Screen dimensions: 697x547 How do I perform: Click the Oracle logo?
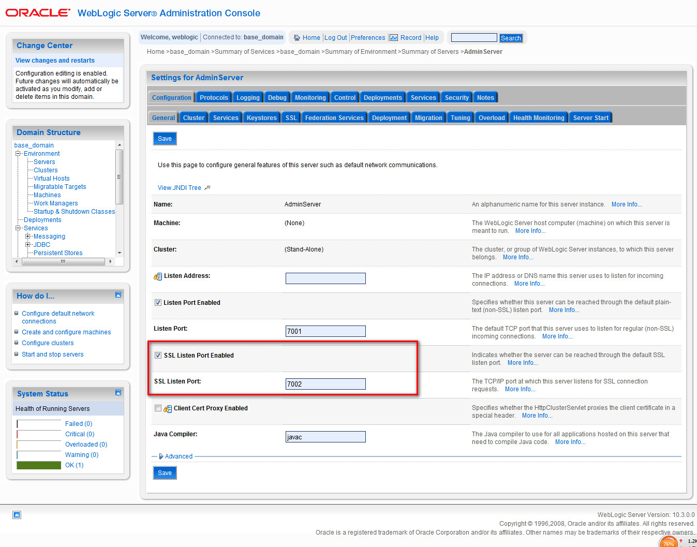(x=38, y=13)
